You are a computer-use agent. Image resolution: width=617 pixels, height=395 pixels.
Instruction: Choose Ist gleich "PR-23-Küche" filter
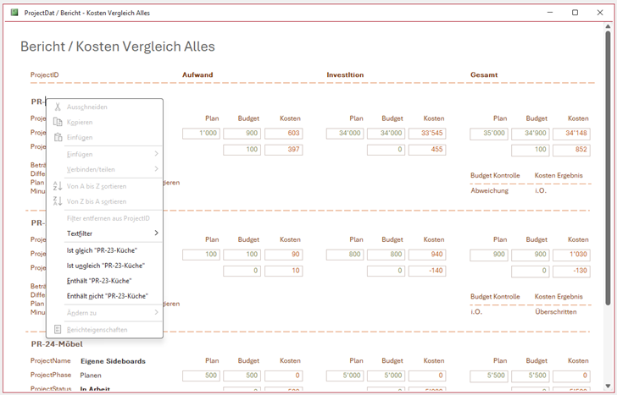click(105, 250)
